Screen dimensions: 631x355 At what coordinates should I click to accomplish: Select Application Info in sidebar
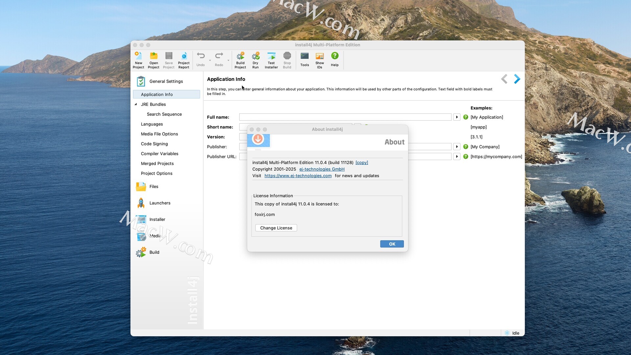point(166,94)
